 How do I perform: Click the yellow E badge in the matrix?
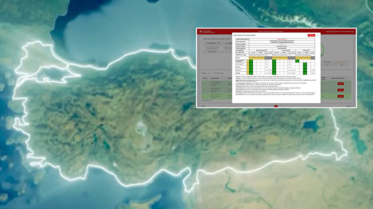[x=248, y=73]
